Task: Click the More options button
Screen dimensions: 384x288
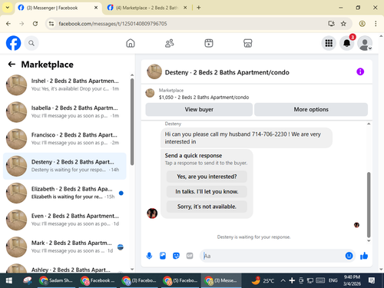Action: [x=311, y=109]
